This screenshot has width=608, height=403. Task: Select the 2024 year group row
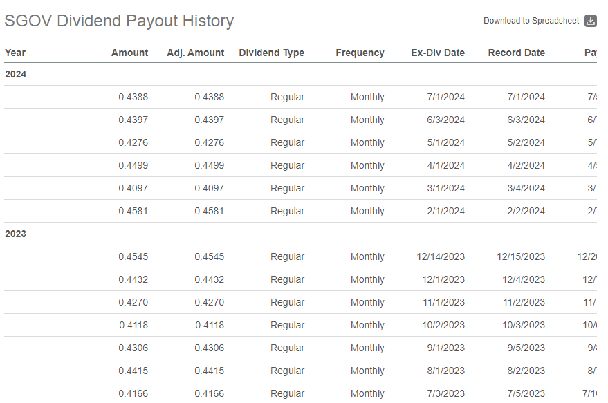tap(300, 74)
